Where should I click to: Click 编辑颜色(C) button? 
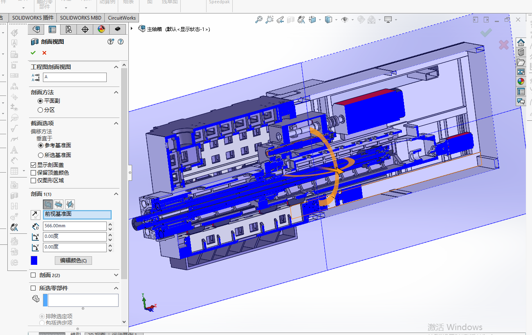(73, 260)
